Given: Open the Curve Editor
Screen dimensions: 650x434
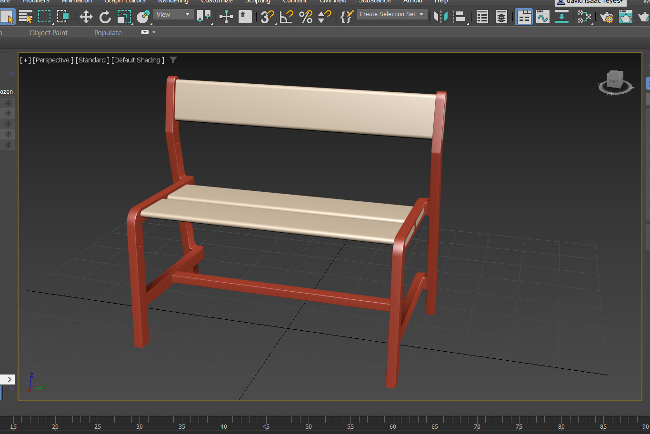Looking at the screenshot, I should coord(542,17).
